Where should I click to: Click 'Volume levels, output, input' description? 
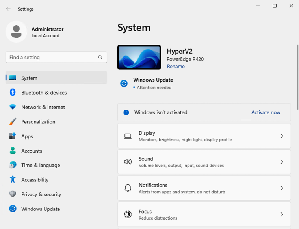click(x=181, y=166)
